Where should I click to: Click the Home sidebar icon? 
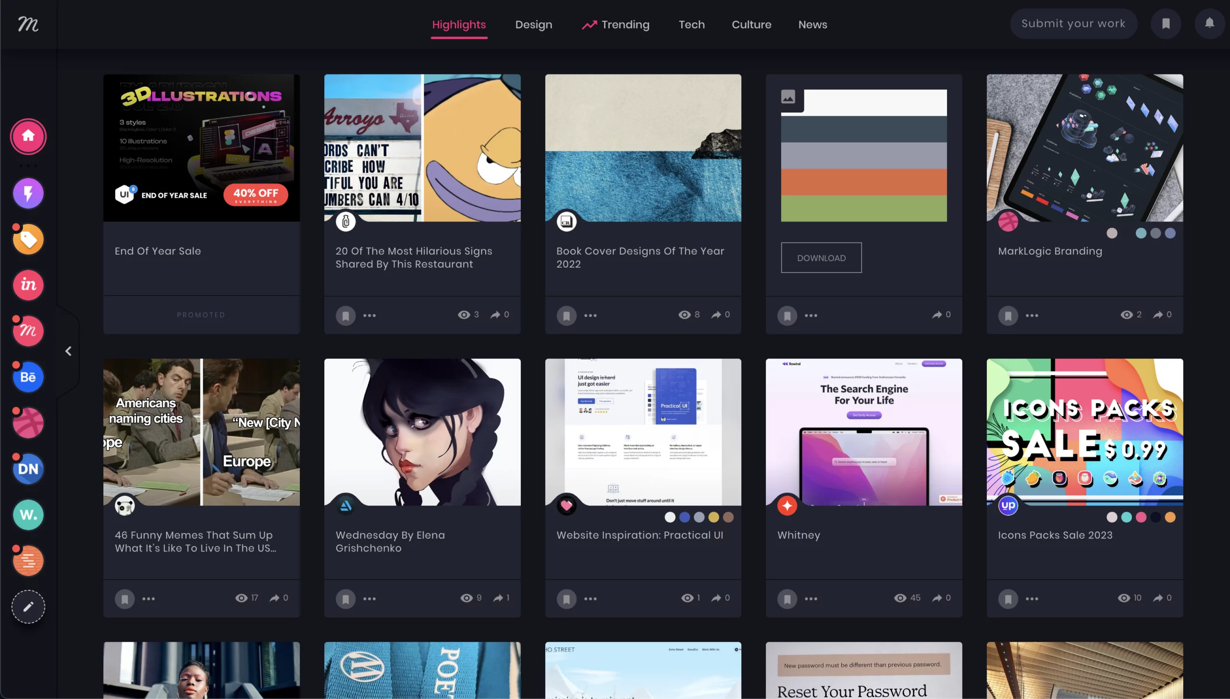tap(28, 136)
